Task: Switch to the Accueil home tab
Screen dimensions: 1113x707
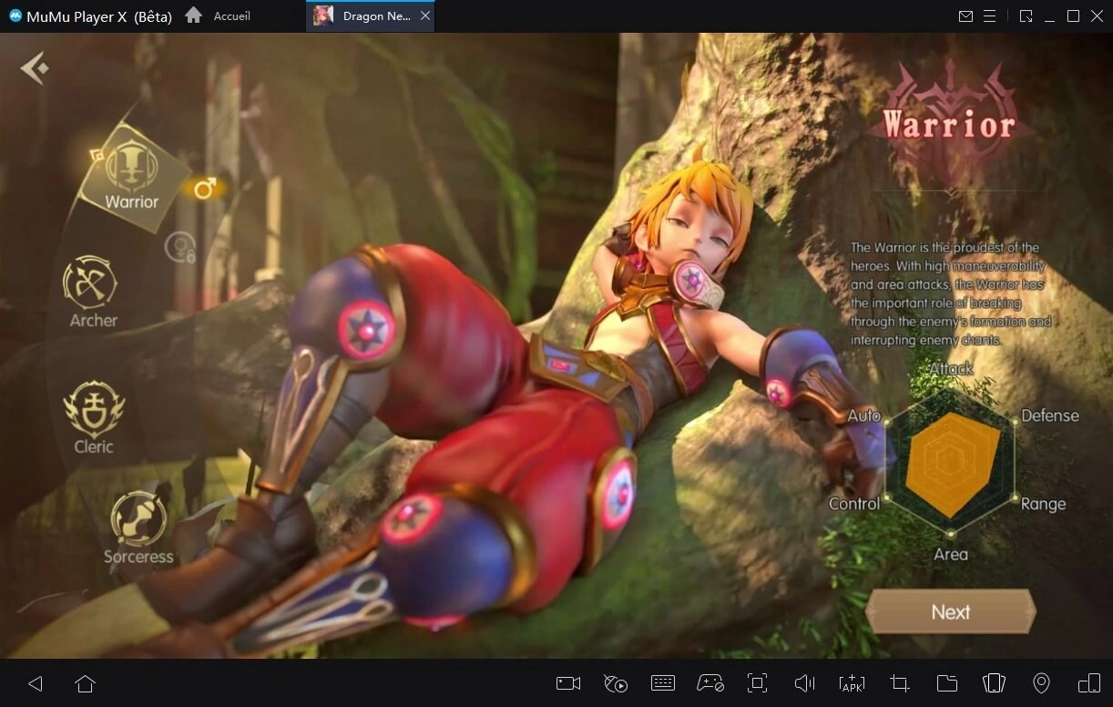Action: coord(219,15)
